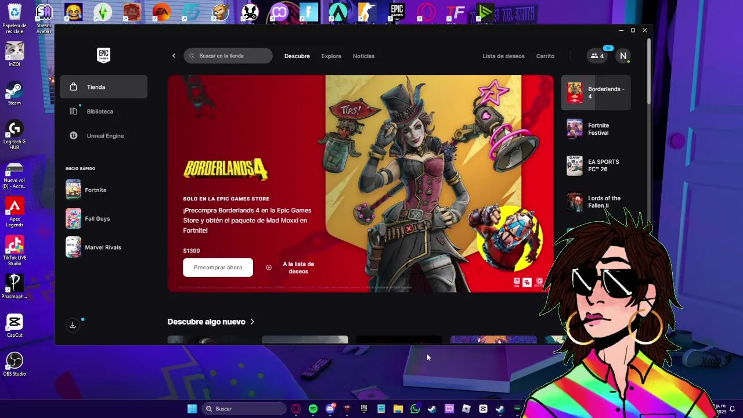This screenshot has height=418, width=743.
Task: Switch to the Explora tab
Action: pos(331,56)
